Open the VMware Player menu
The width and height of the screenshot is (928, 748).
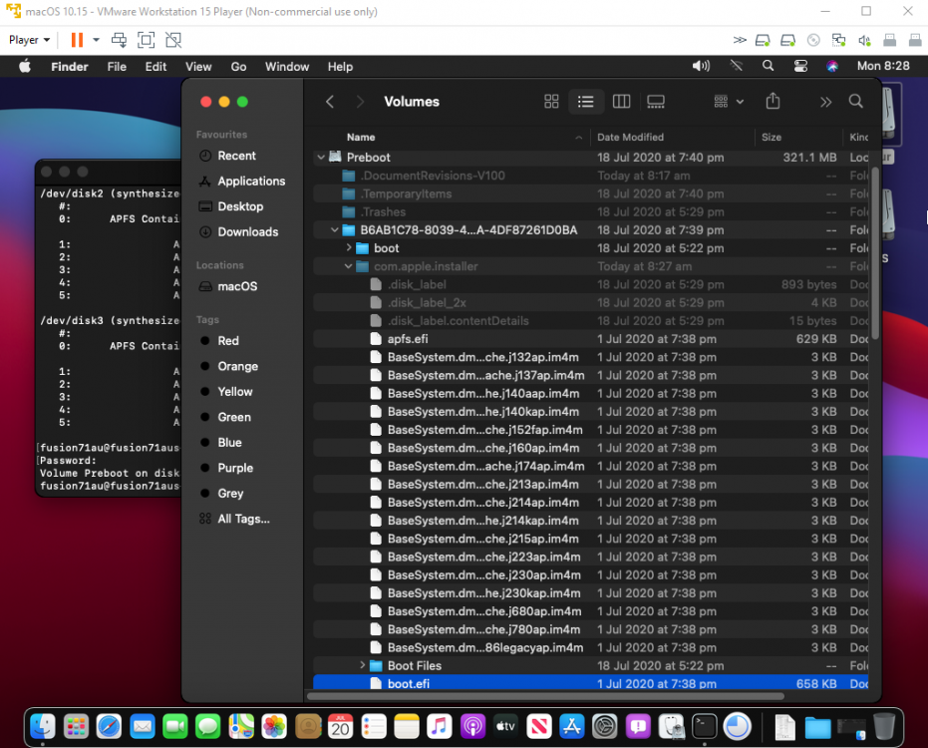pos(29,40)
